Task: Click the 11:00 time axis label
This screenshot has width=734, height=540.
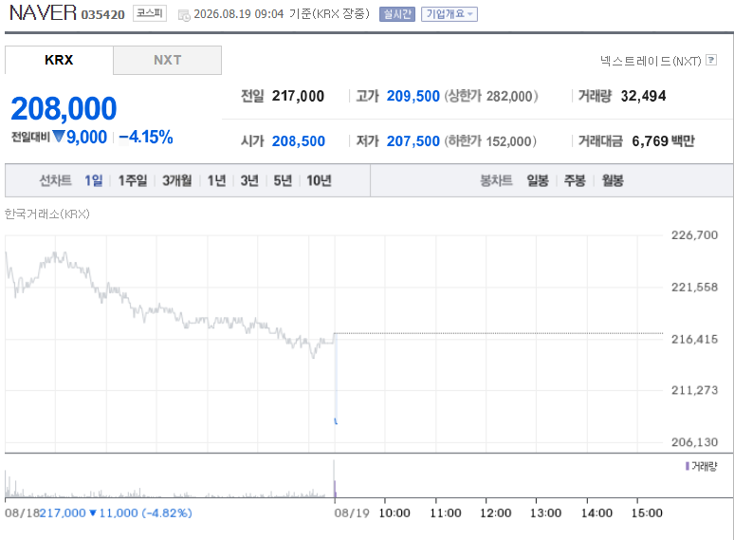Action: 445,512
